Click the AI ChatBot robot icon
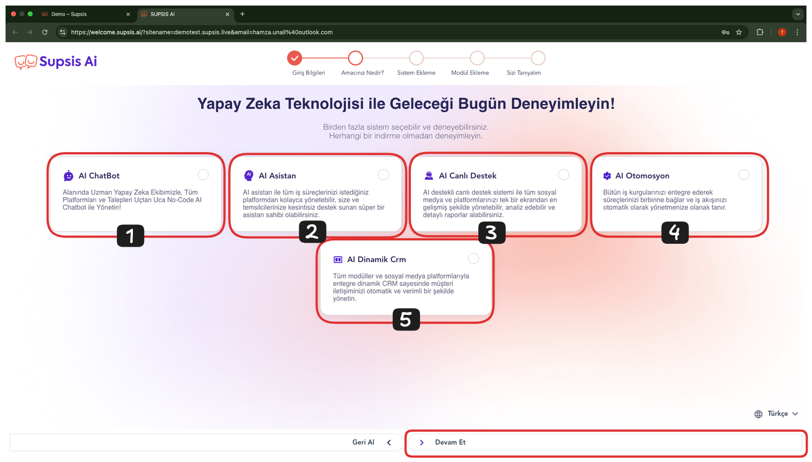Image resolution: width=812 pixels, height=462 pixels. (x=68, y=176)
